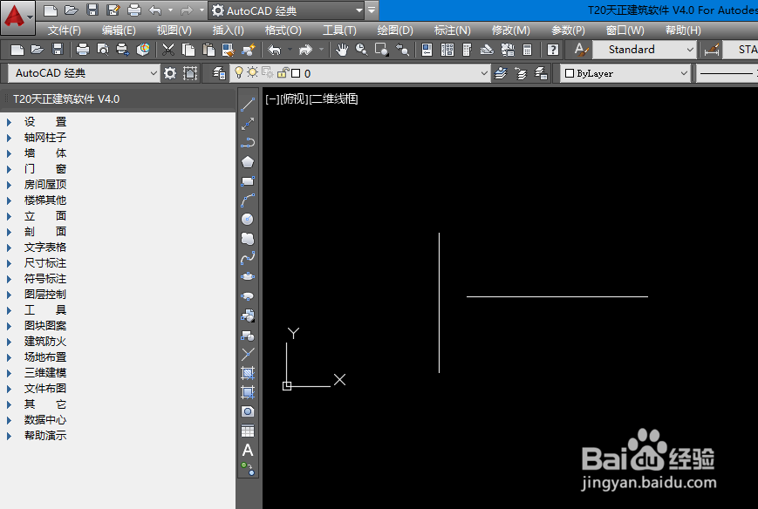Click the Zoom Realtime magnifier icon

coord(362,50)
